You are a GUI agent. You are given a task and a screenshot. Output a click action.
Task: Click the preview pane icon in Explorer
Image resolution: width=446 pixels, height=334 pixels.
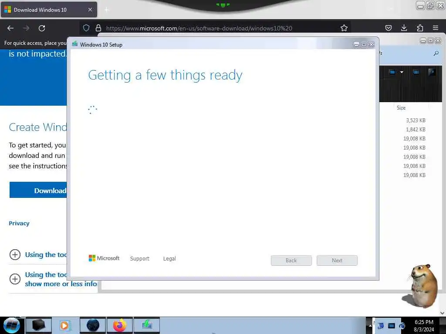click(416, 72)
